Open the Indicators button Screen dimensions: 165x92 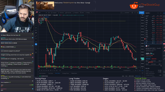[61, 13]
